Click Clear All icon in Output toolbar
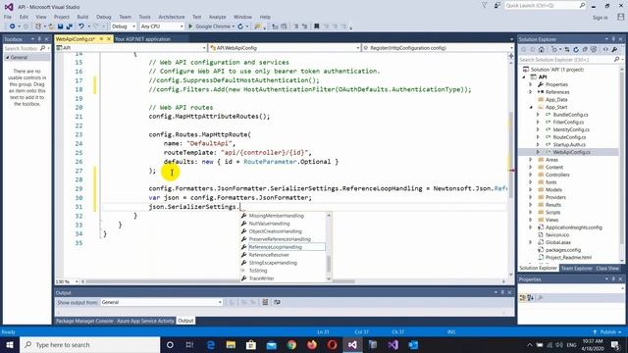Viewport: 628px width, 353px height. 265,302
